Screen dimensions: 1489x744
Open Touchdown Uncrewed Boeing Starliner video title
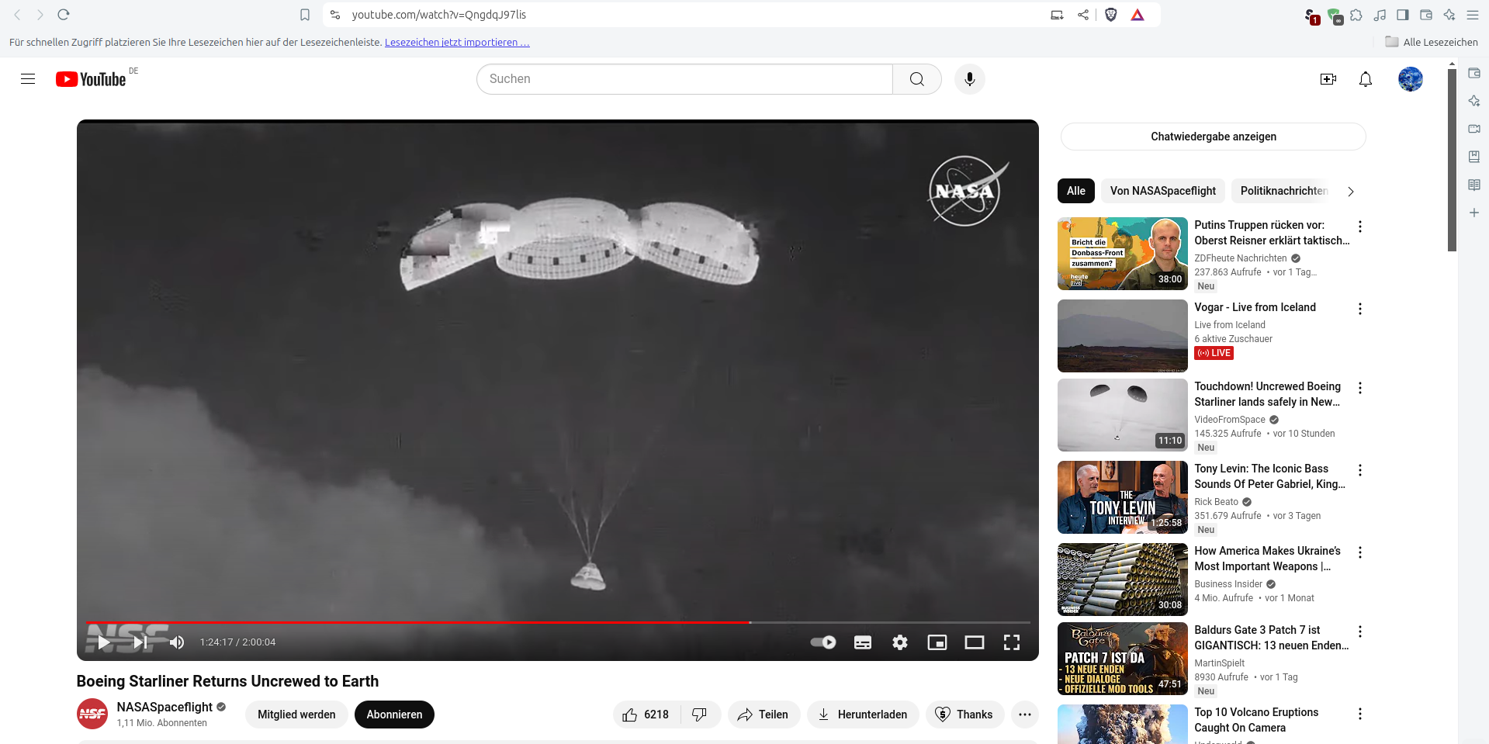click(x=1268, y=394)
